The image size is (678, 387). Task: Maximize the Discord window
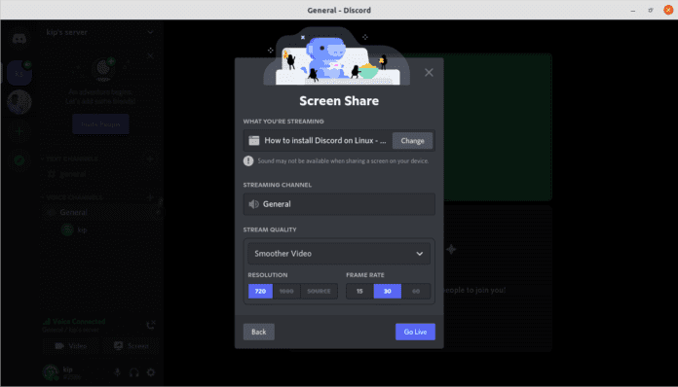pyautogui.click(x=651, y=10)
